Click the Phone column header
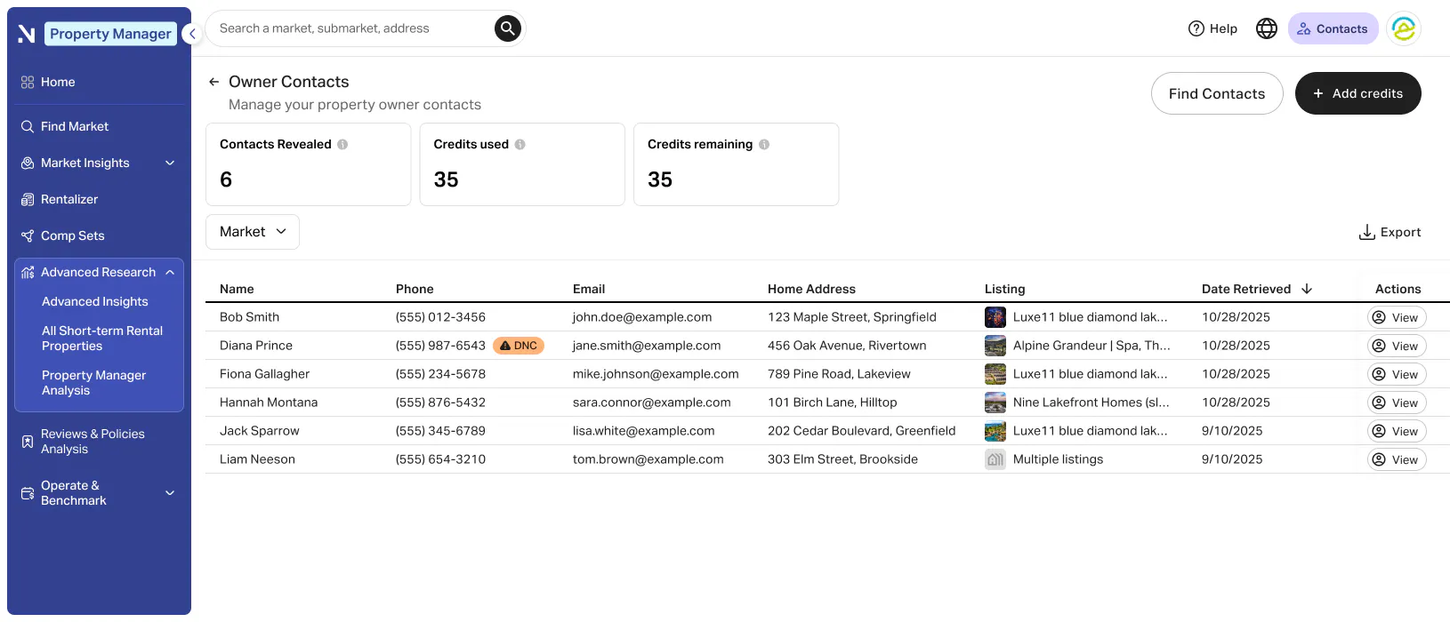Screen dimensions: 1450x622 (415, 289)
